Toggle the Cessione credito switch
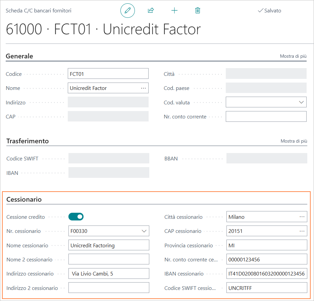 click(x=76, y=217)
